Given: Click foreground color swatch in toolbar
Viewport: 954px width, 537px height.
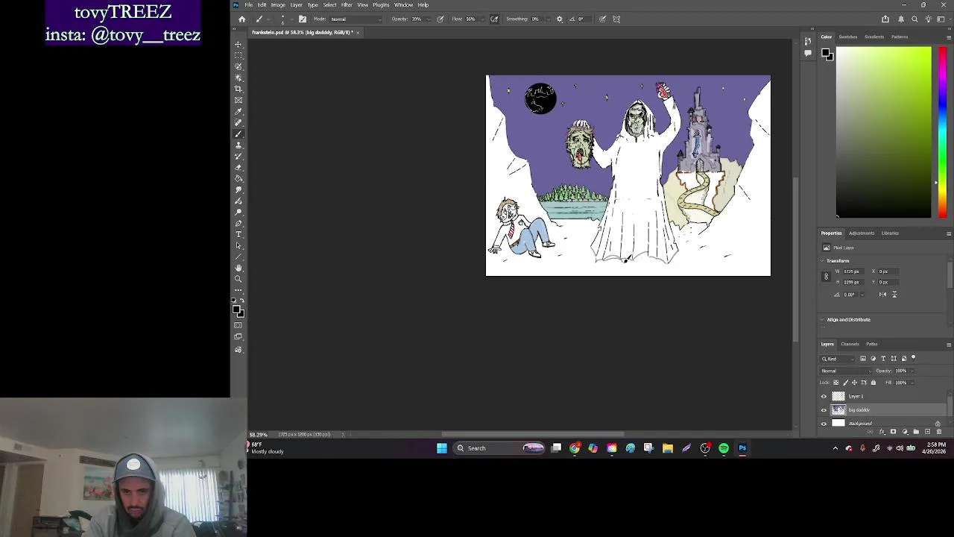Looking at the screenshot, I should pos(237,310).
